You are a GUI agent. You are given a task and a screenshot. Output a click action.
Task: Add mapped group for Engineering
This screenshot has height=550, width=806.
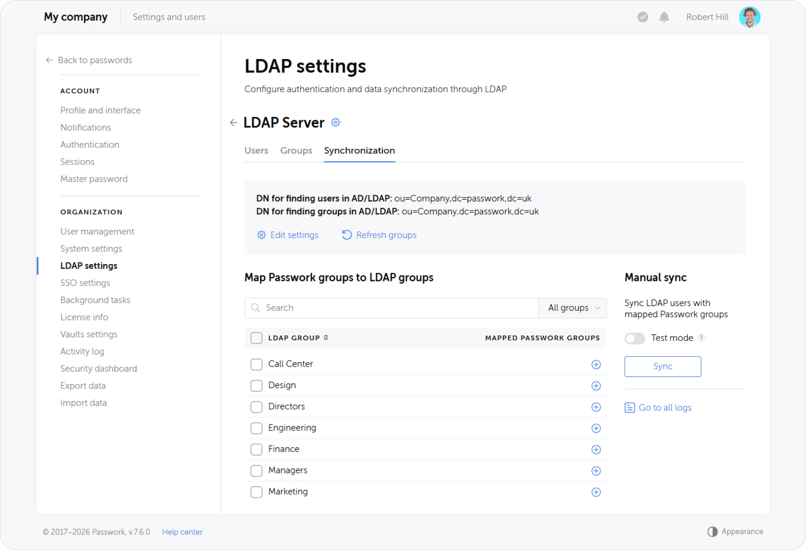click(596, 428)
